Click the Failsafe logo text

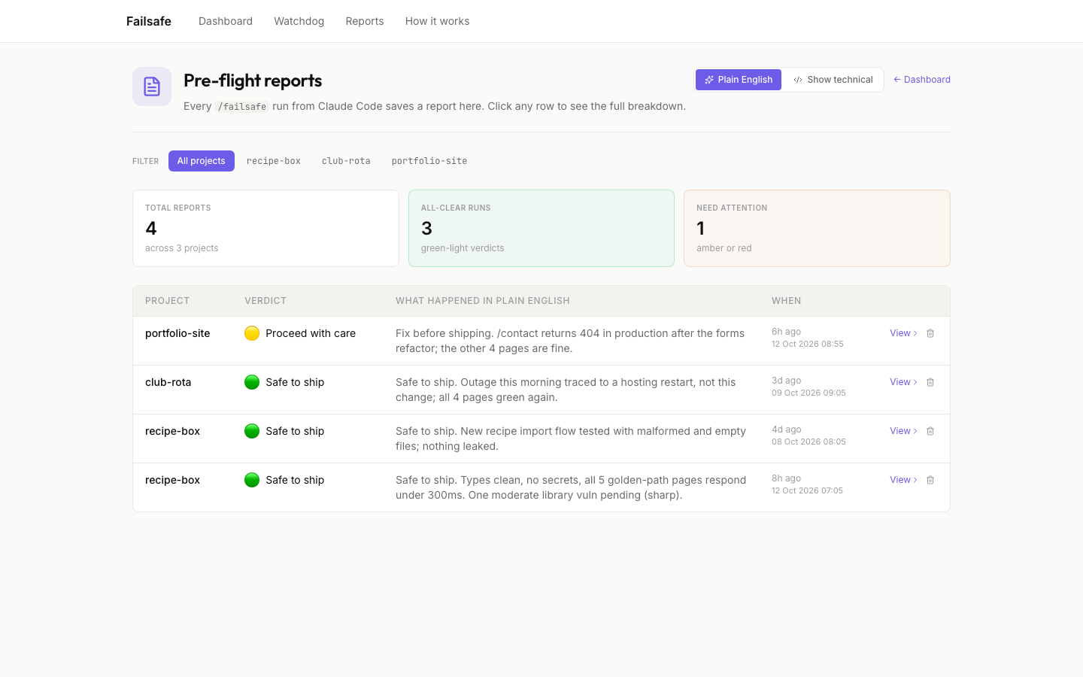(x=149, y=21)
